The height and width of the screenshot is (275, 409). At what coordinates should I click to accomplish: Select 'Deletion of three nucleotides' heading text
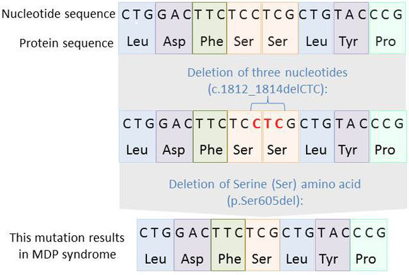tap(267, 73)
